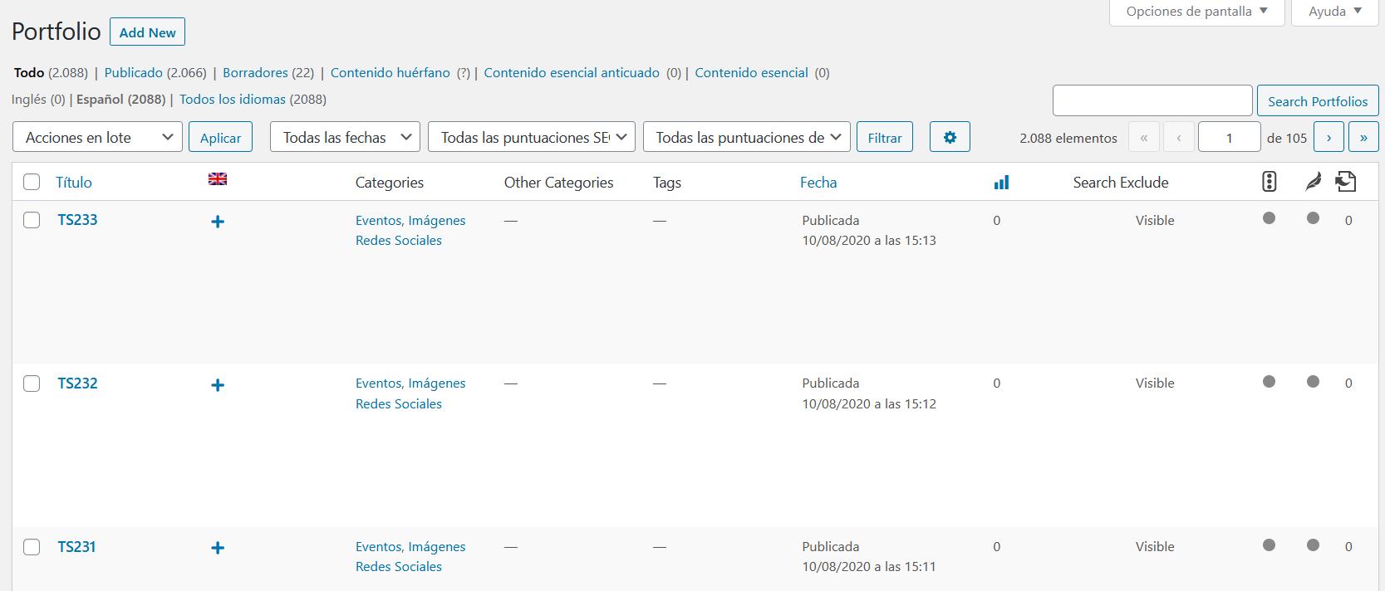Add English translation for TS233
The image size is (1385, 591).
pyautogui.click(x=218, y=222)
